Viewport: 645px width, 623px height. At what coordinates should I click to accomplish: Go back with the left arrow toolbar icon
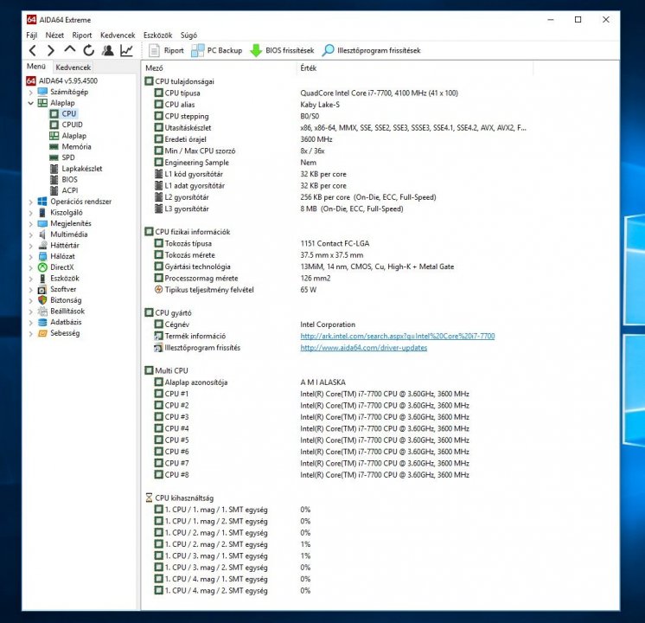[x=33, y=51]
